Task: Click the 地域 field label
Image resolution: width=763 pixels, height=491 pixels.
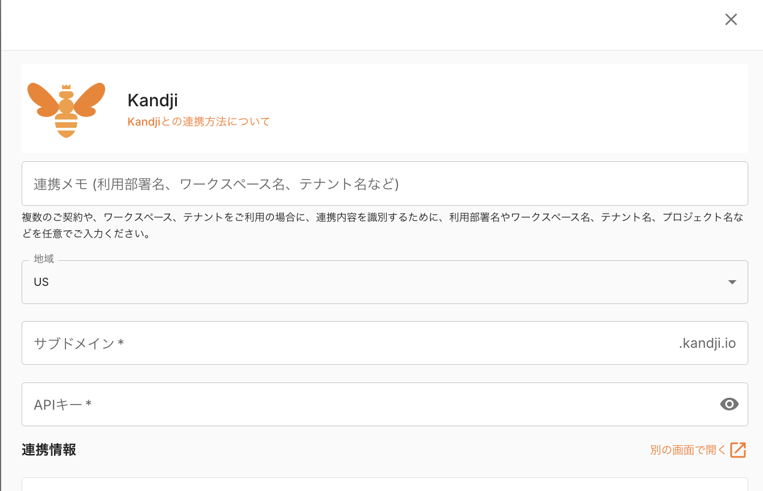Action: point(44,259)
